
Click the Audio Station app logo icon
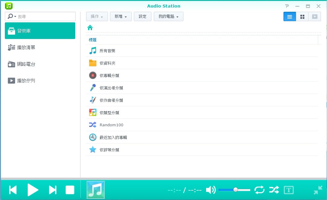(9, 6)
